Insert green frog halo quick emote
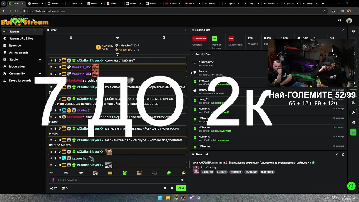The height and width of the screenshot is (202, 359). pyautogui.click(x=125, y=173)
